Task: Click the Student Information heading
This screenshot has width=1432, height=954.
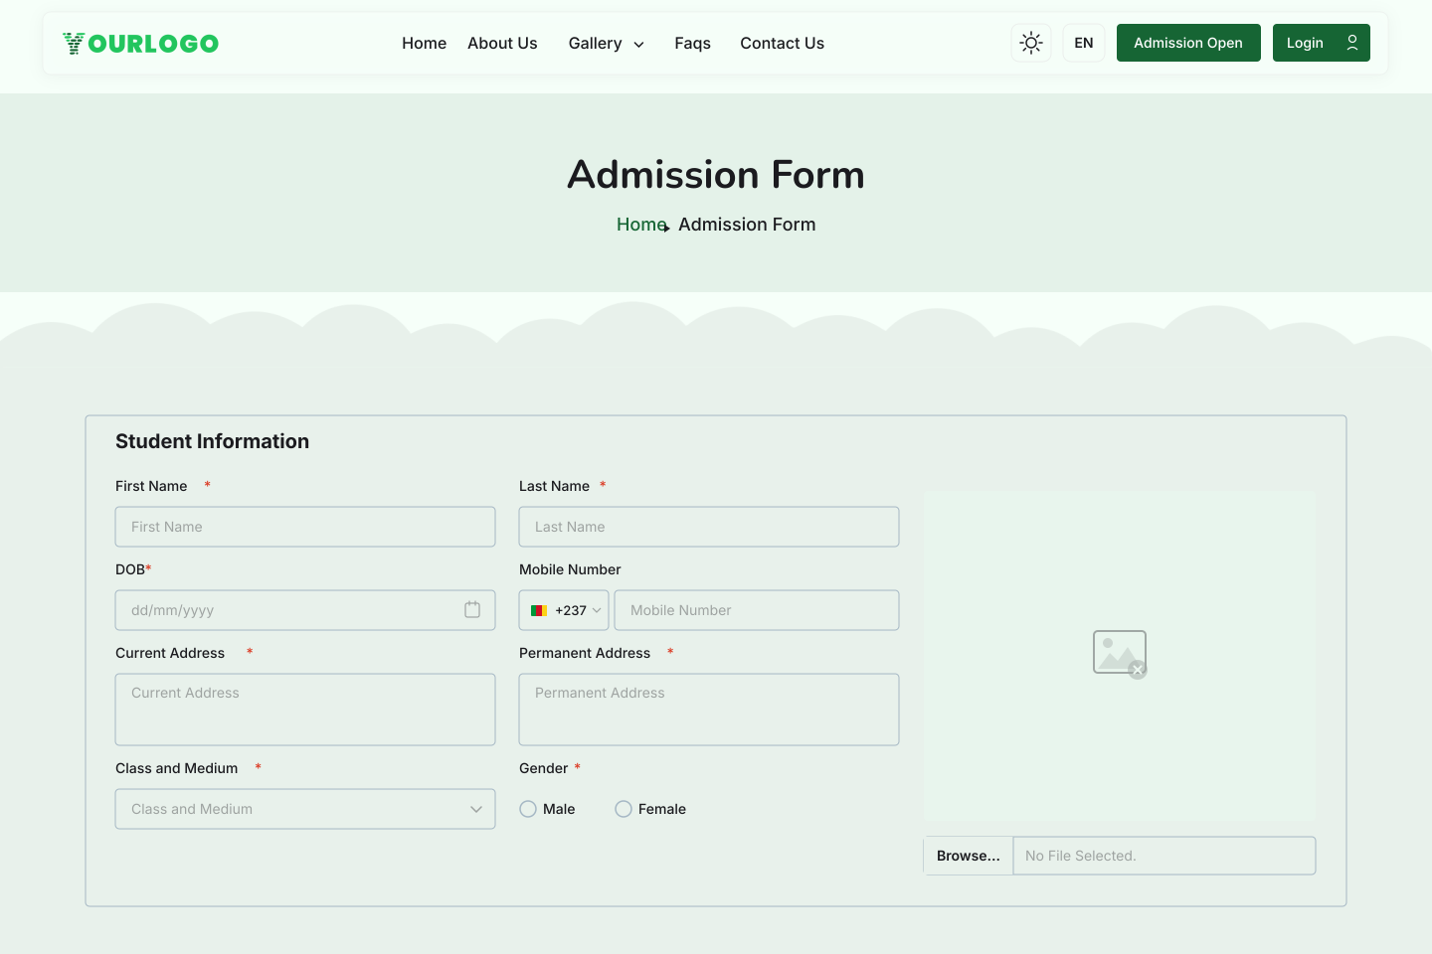Action: coord(212,441)
